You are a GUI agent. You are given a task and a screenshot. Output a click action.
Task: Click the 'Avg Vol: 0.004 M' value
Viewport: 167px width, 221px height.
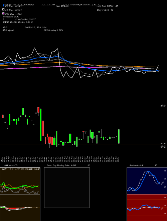click(x=108, y=6)
